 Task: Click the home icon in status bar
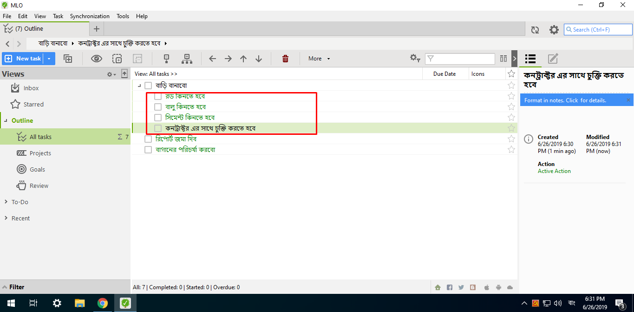click(x=438, y=287)
